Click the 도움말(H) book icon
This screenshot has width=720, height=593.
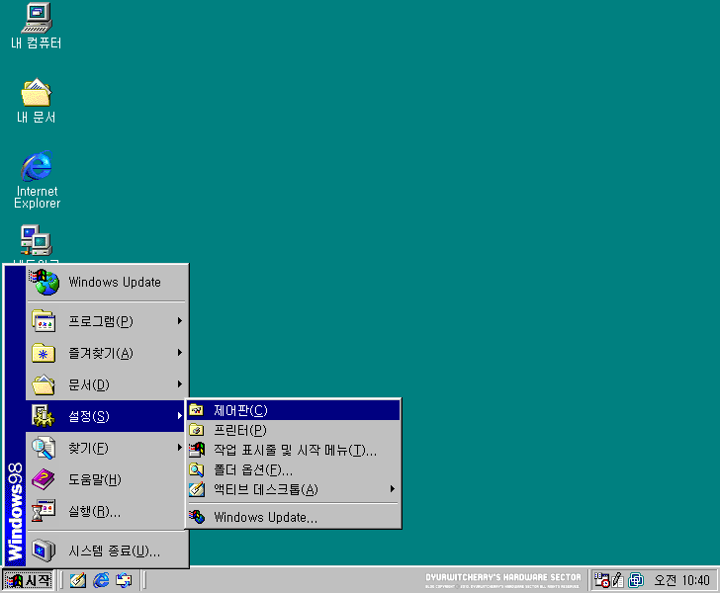(44, 479)
